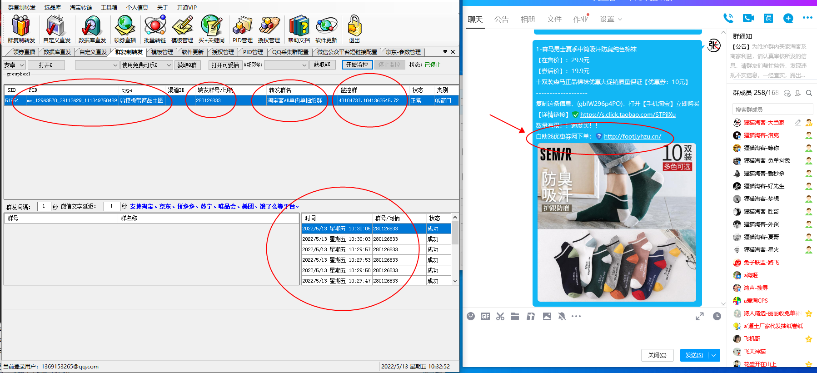Open the three-dots more menu in QQ header
817x373 pixels.
pos(807,18)
